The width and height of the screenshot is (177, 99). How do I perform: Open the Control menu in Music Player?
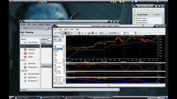point(41,24)
